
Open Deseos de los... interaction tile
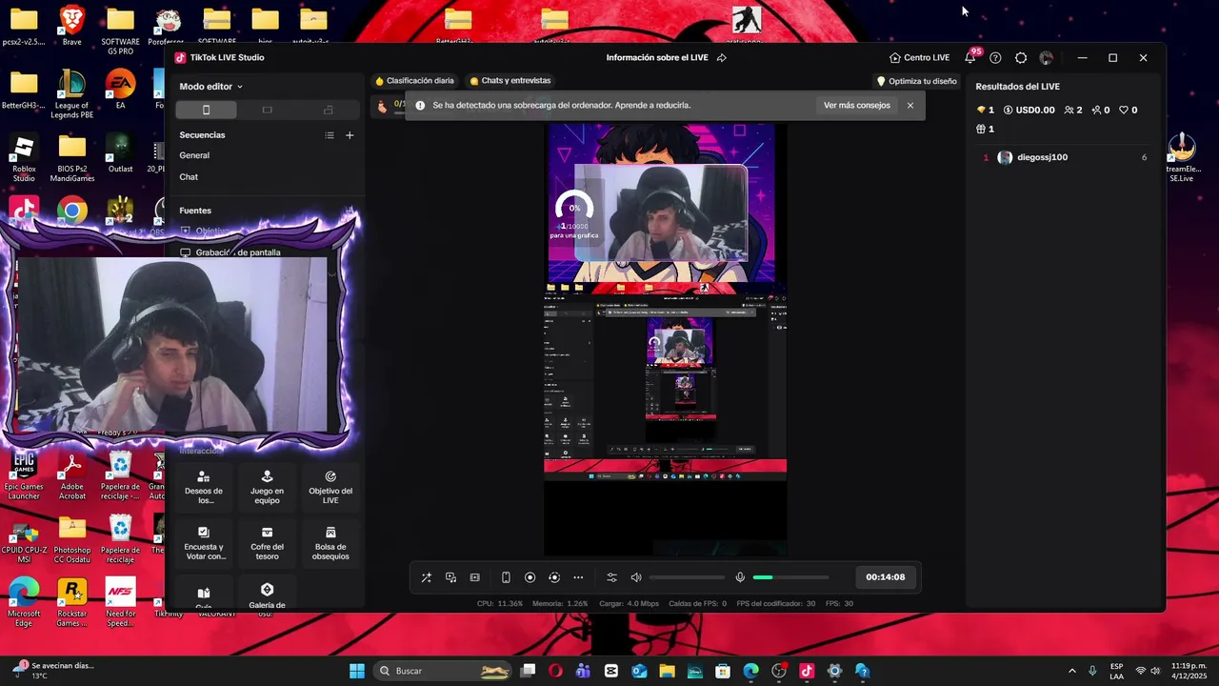click(x=204, y=487)
